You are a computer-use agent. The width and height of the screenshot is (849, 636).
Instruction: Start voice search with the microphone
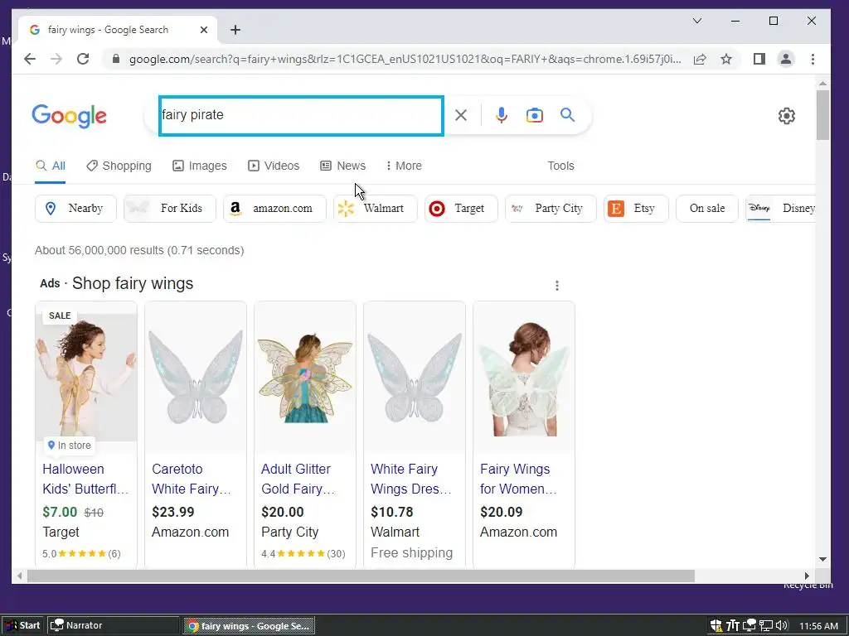pyautogui.click(x=502, y=115)
